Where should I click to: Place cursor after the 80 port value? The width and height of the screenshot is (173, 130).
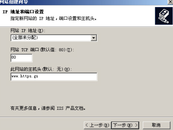click(x=16, y=57)
